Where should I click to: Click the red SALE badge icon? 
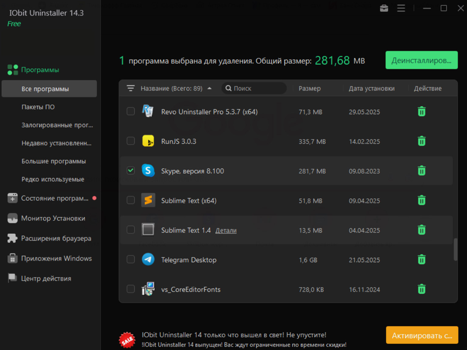(127, 340)
